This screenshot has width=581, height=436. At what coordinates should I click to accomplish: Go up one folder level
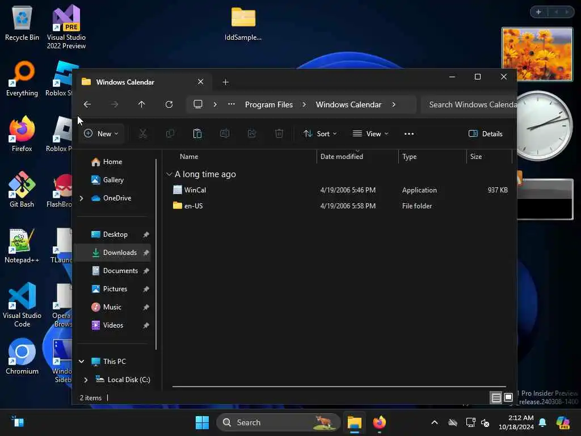coord(141,104)
